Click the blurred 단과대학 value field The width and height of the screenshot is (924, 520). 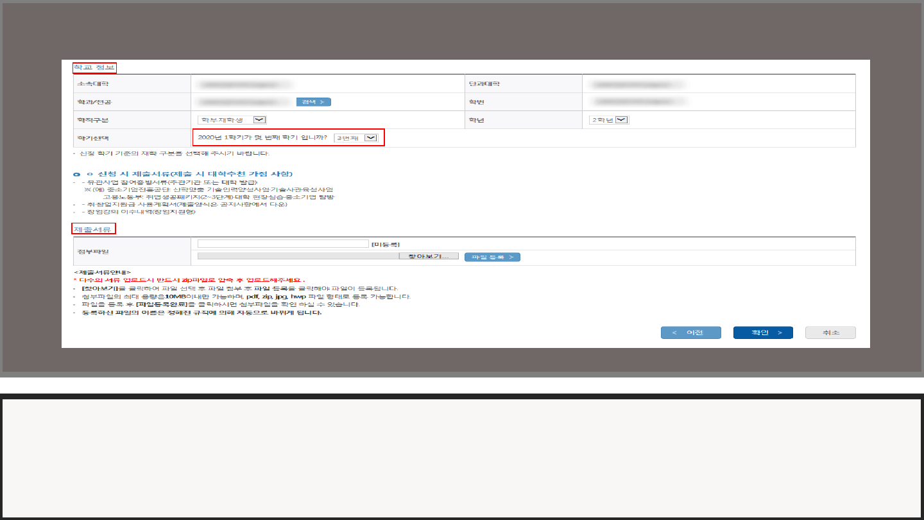point(638,84)
